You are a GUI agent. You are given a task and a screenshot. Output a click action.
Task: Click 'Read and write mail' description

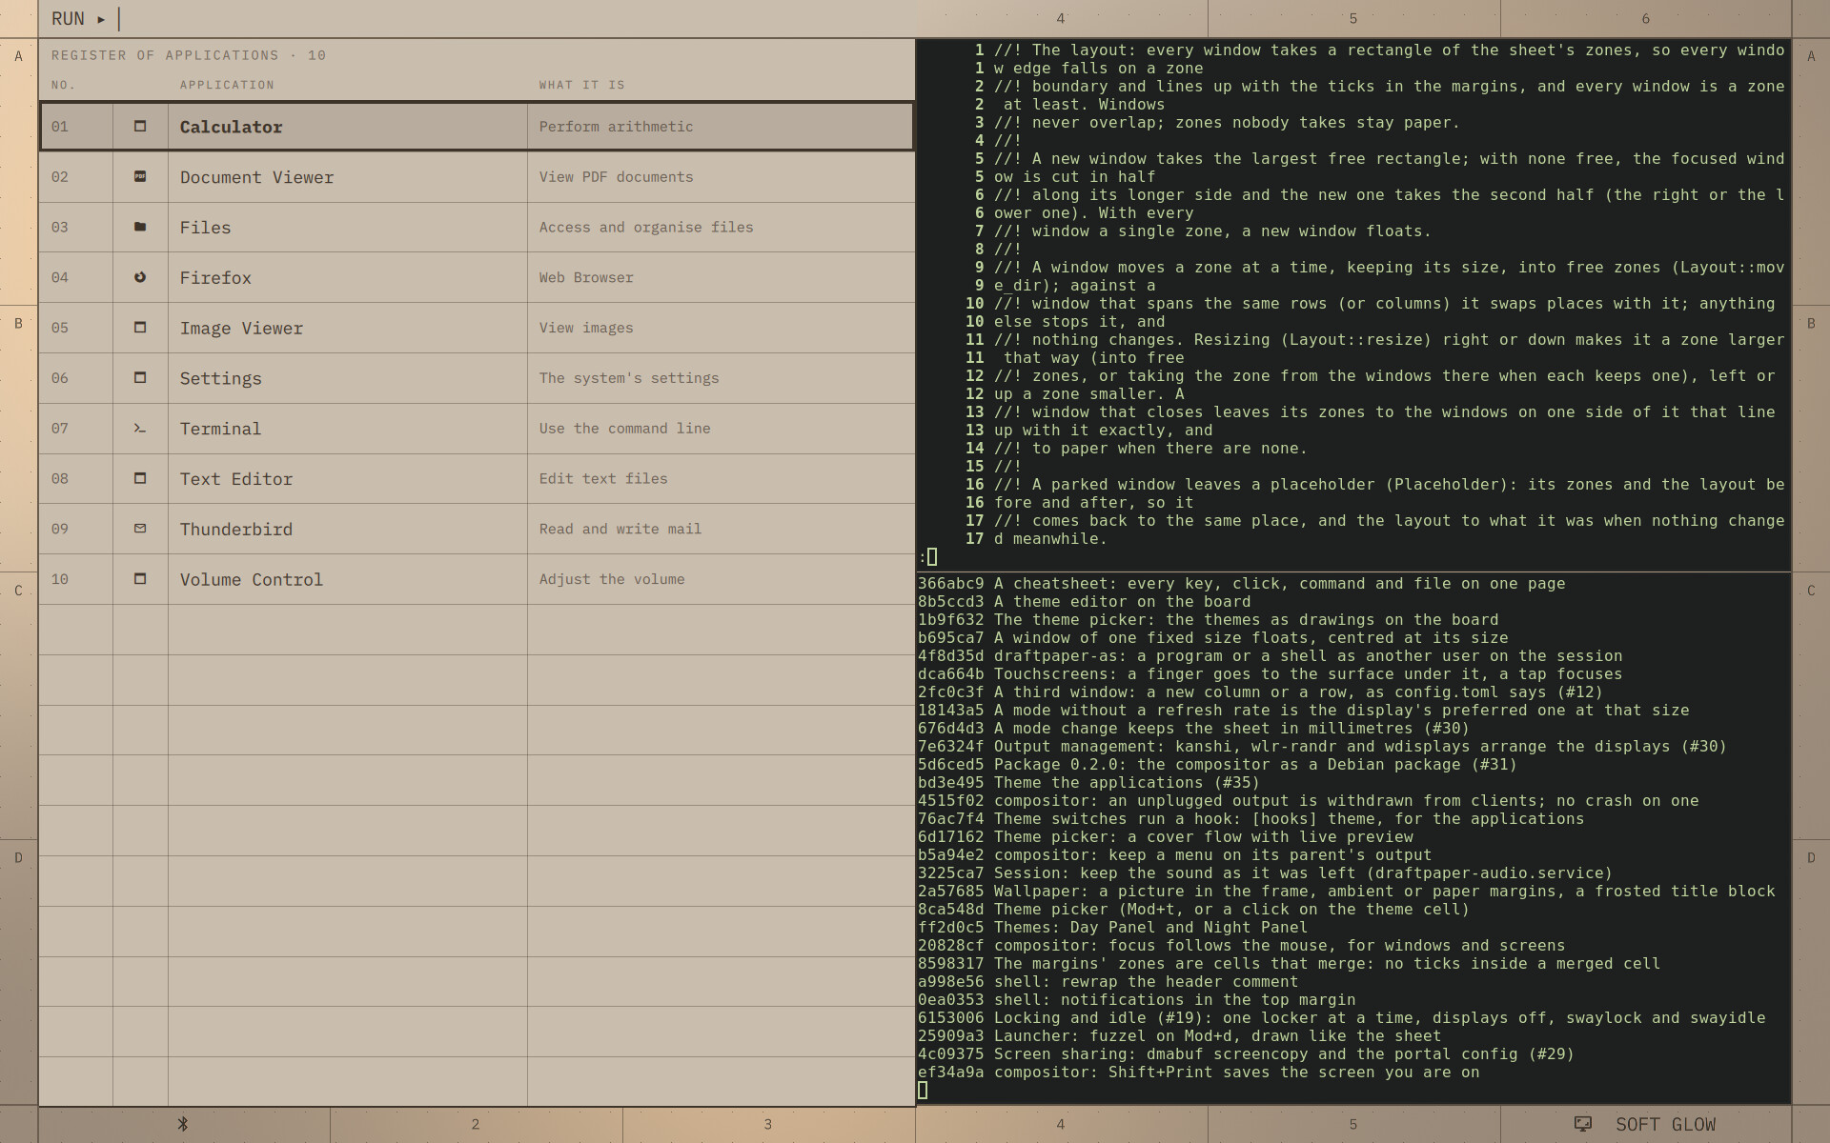620,529
